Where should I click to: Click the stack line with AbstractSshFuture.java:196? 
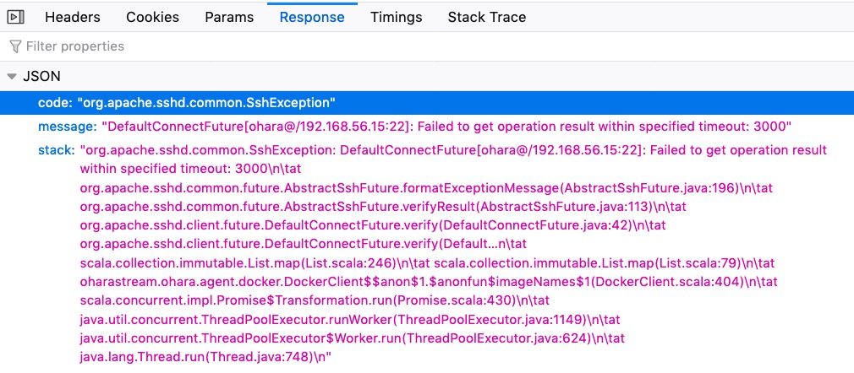tap(426, 188)
